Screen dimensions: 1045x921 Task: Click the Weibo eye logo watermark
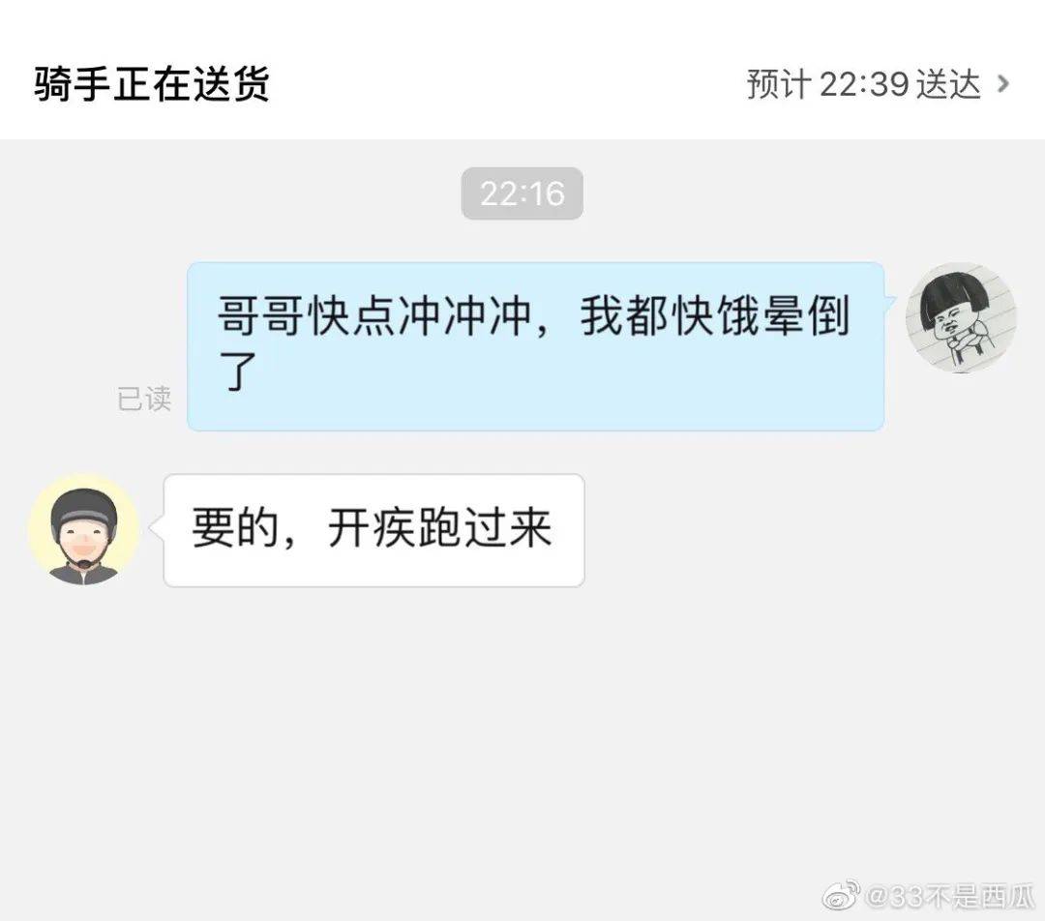coord(841,896)
